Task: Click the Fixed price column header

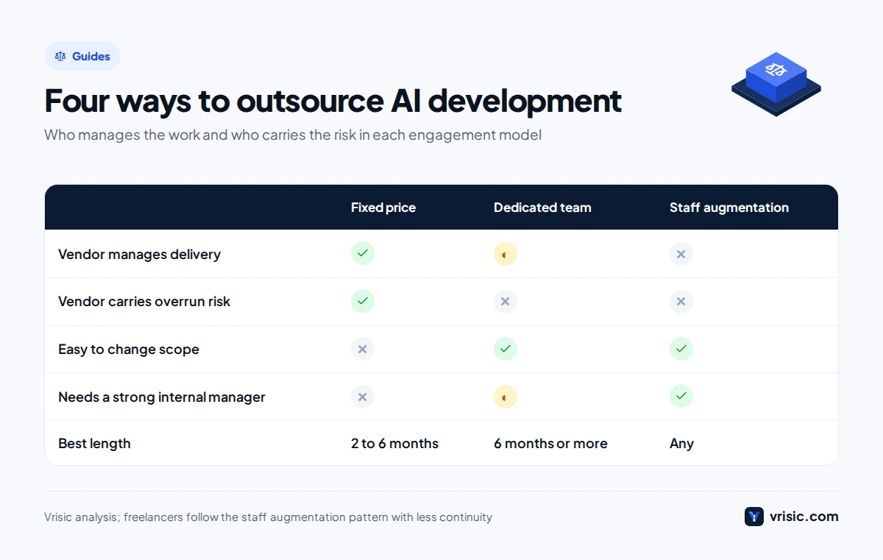Action: click(x=383, y=208)
